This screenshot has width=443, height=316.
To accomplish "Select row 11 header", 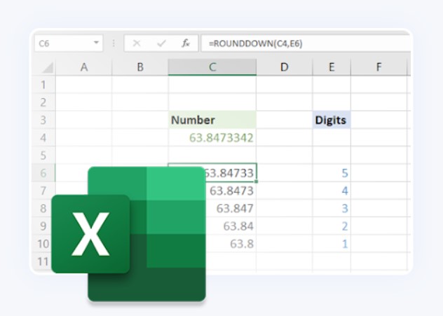I will pyautogui.click(x=43, y=261).
